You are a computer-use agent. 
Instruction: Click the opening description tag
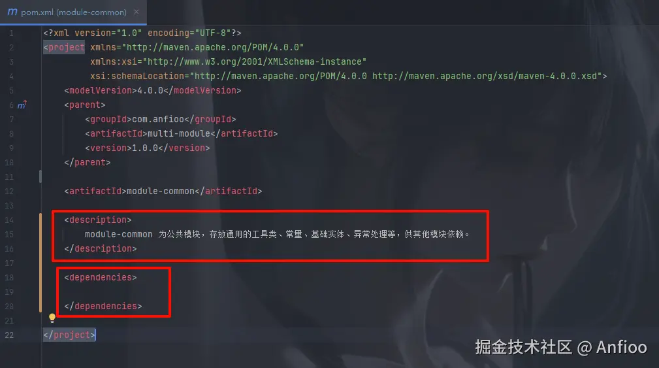click(x=98, y=220)
